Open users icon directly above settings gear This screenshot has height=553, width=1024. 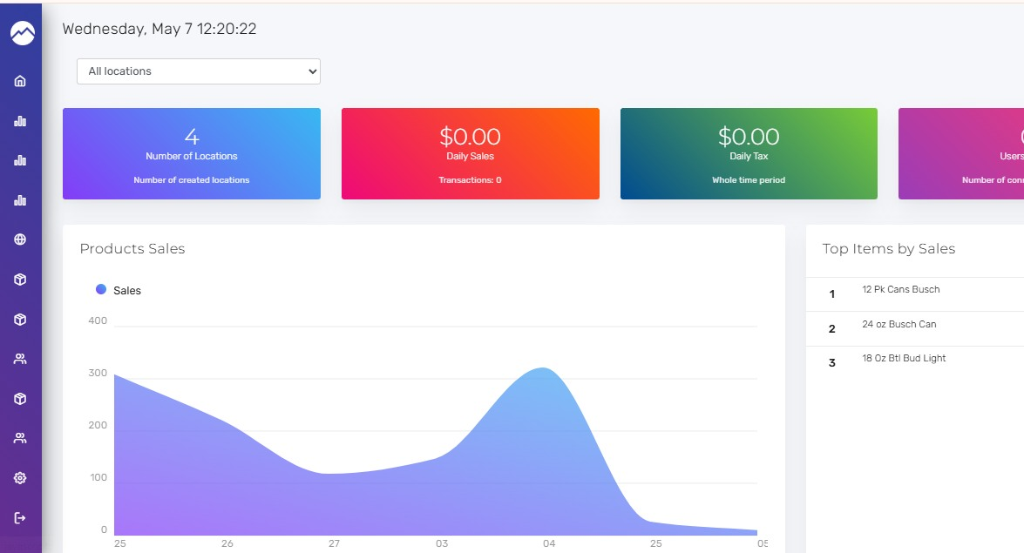point(20,438)
